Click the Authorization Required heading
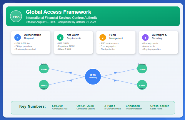The height and width of the screenshot is (120, 185). point(33,36)
